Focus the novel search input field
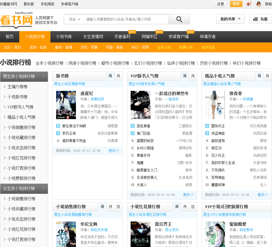Screen dimensions: 272x247 (126, 19)
